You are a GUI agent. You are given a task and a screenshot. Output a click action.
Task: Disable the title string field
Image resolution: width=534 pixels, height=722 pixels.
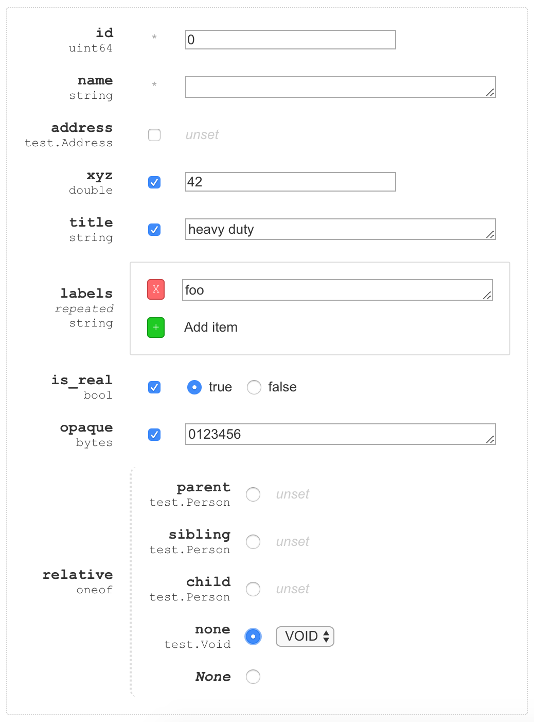click(154, 230)
